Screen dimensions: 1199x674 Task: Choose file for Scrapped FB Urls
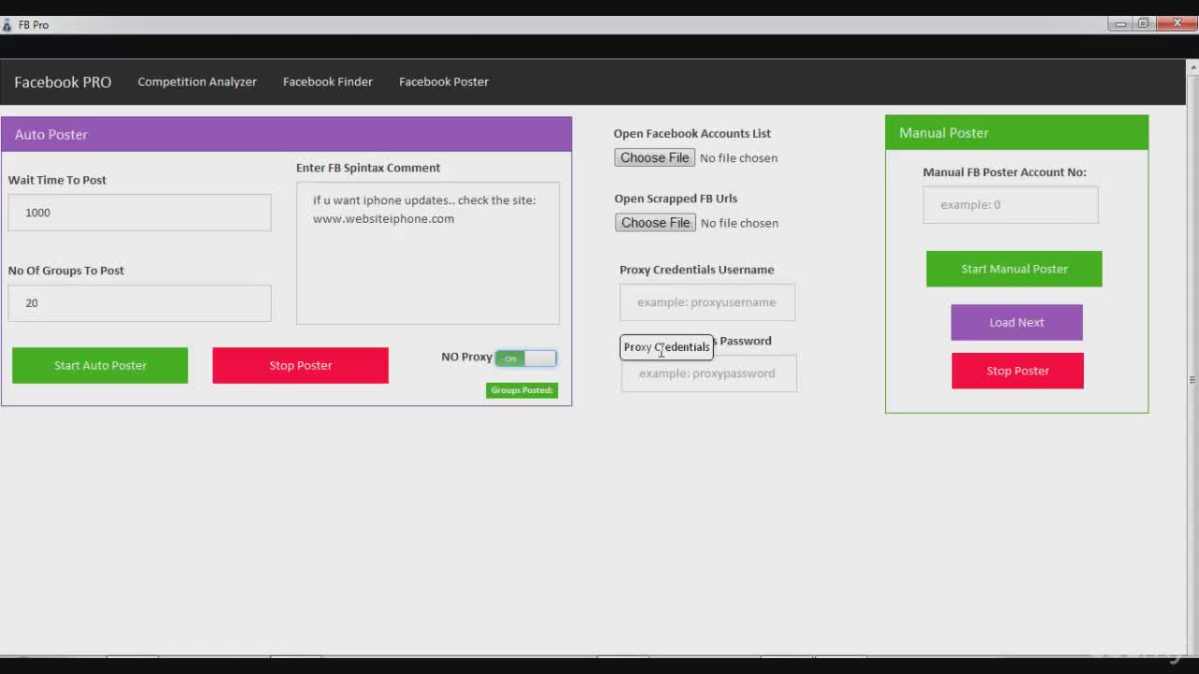(656, 223)
